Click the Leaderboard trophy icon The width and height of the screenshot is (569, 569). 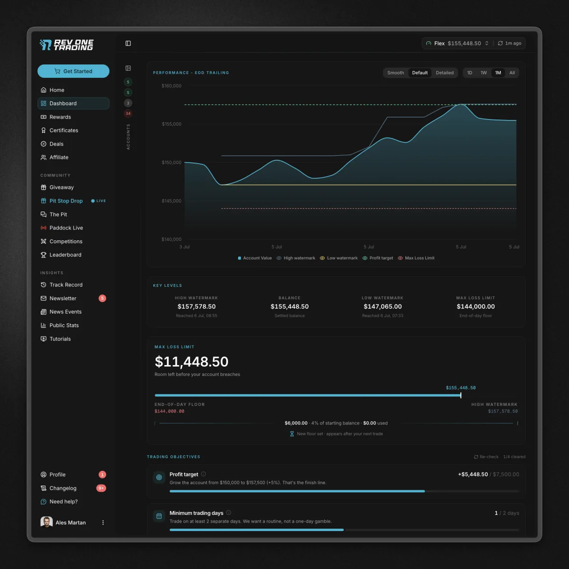click(x=44, y=255)
